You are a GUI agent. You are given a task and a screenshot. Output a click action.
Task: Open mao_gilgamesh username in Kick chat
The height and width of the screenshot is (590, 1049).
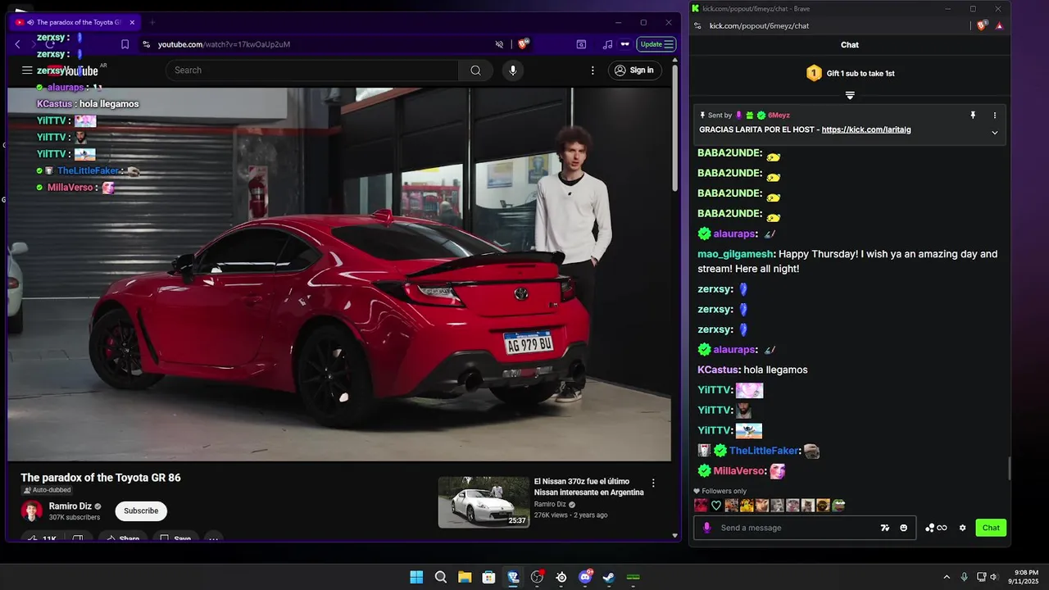point(736,254)
